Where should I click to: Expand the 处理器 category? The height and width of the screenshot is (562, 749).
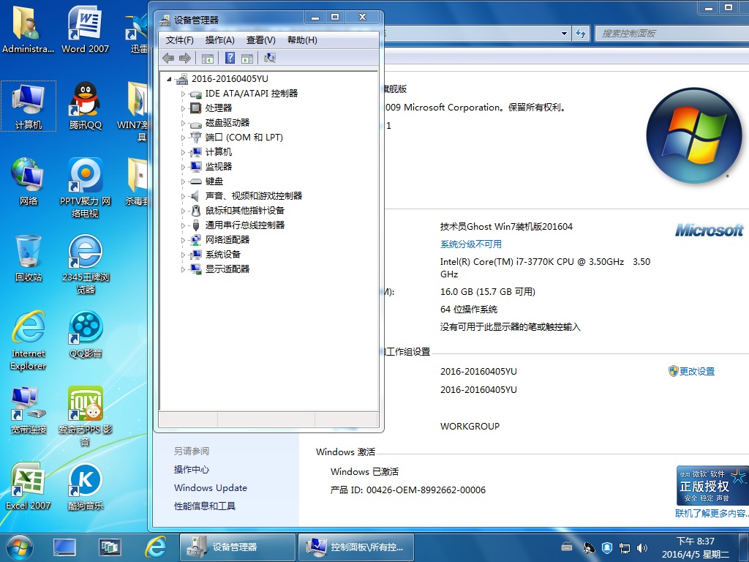184,108
